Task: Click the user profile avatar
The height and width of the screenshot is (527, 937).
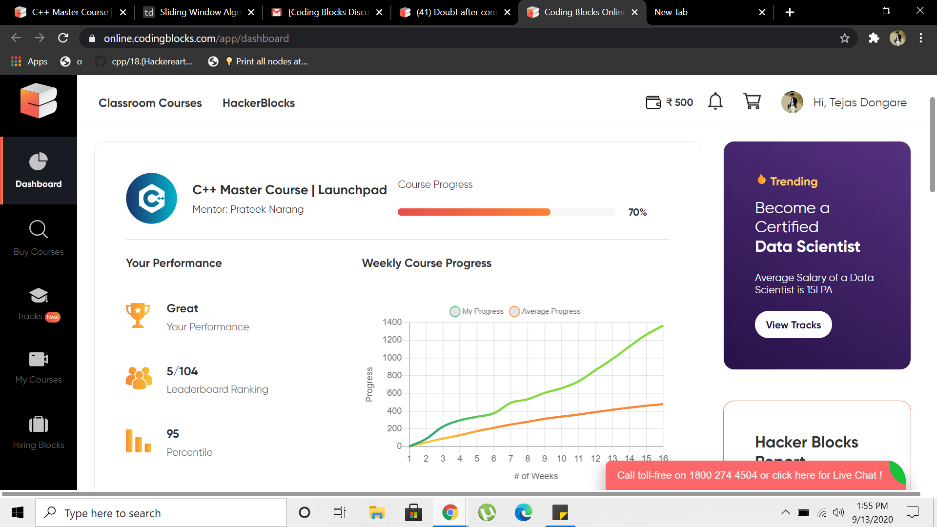Action: (x=792, y=102)
